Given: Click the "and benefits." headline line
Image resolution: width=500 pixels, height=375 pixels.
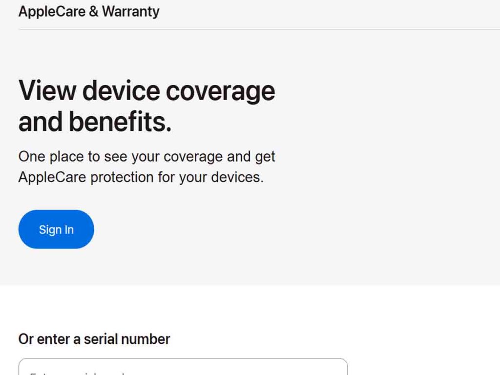Looking at the screenshot, I should pos(95,122).
